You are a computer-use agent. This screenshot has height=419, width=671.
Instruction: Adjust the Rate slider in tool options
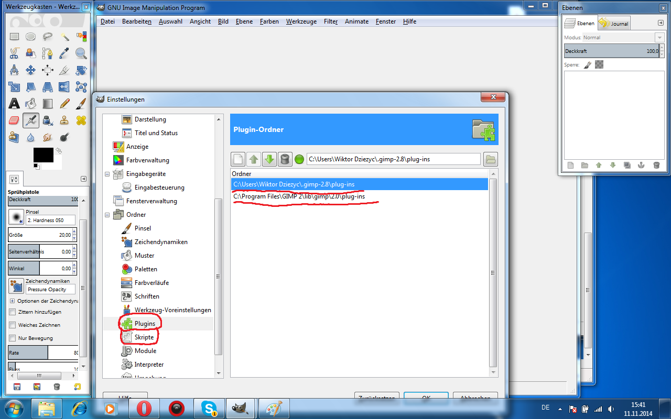44,353
